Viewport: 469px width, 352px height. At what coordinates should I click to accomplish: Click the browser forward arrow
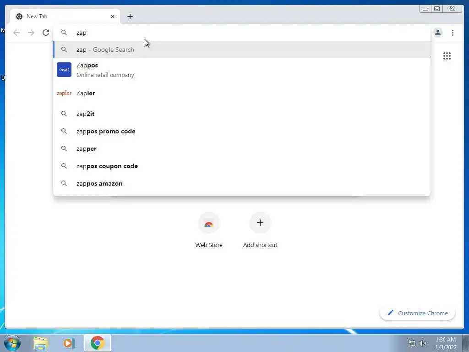point(31,33)
